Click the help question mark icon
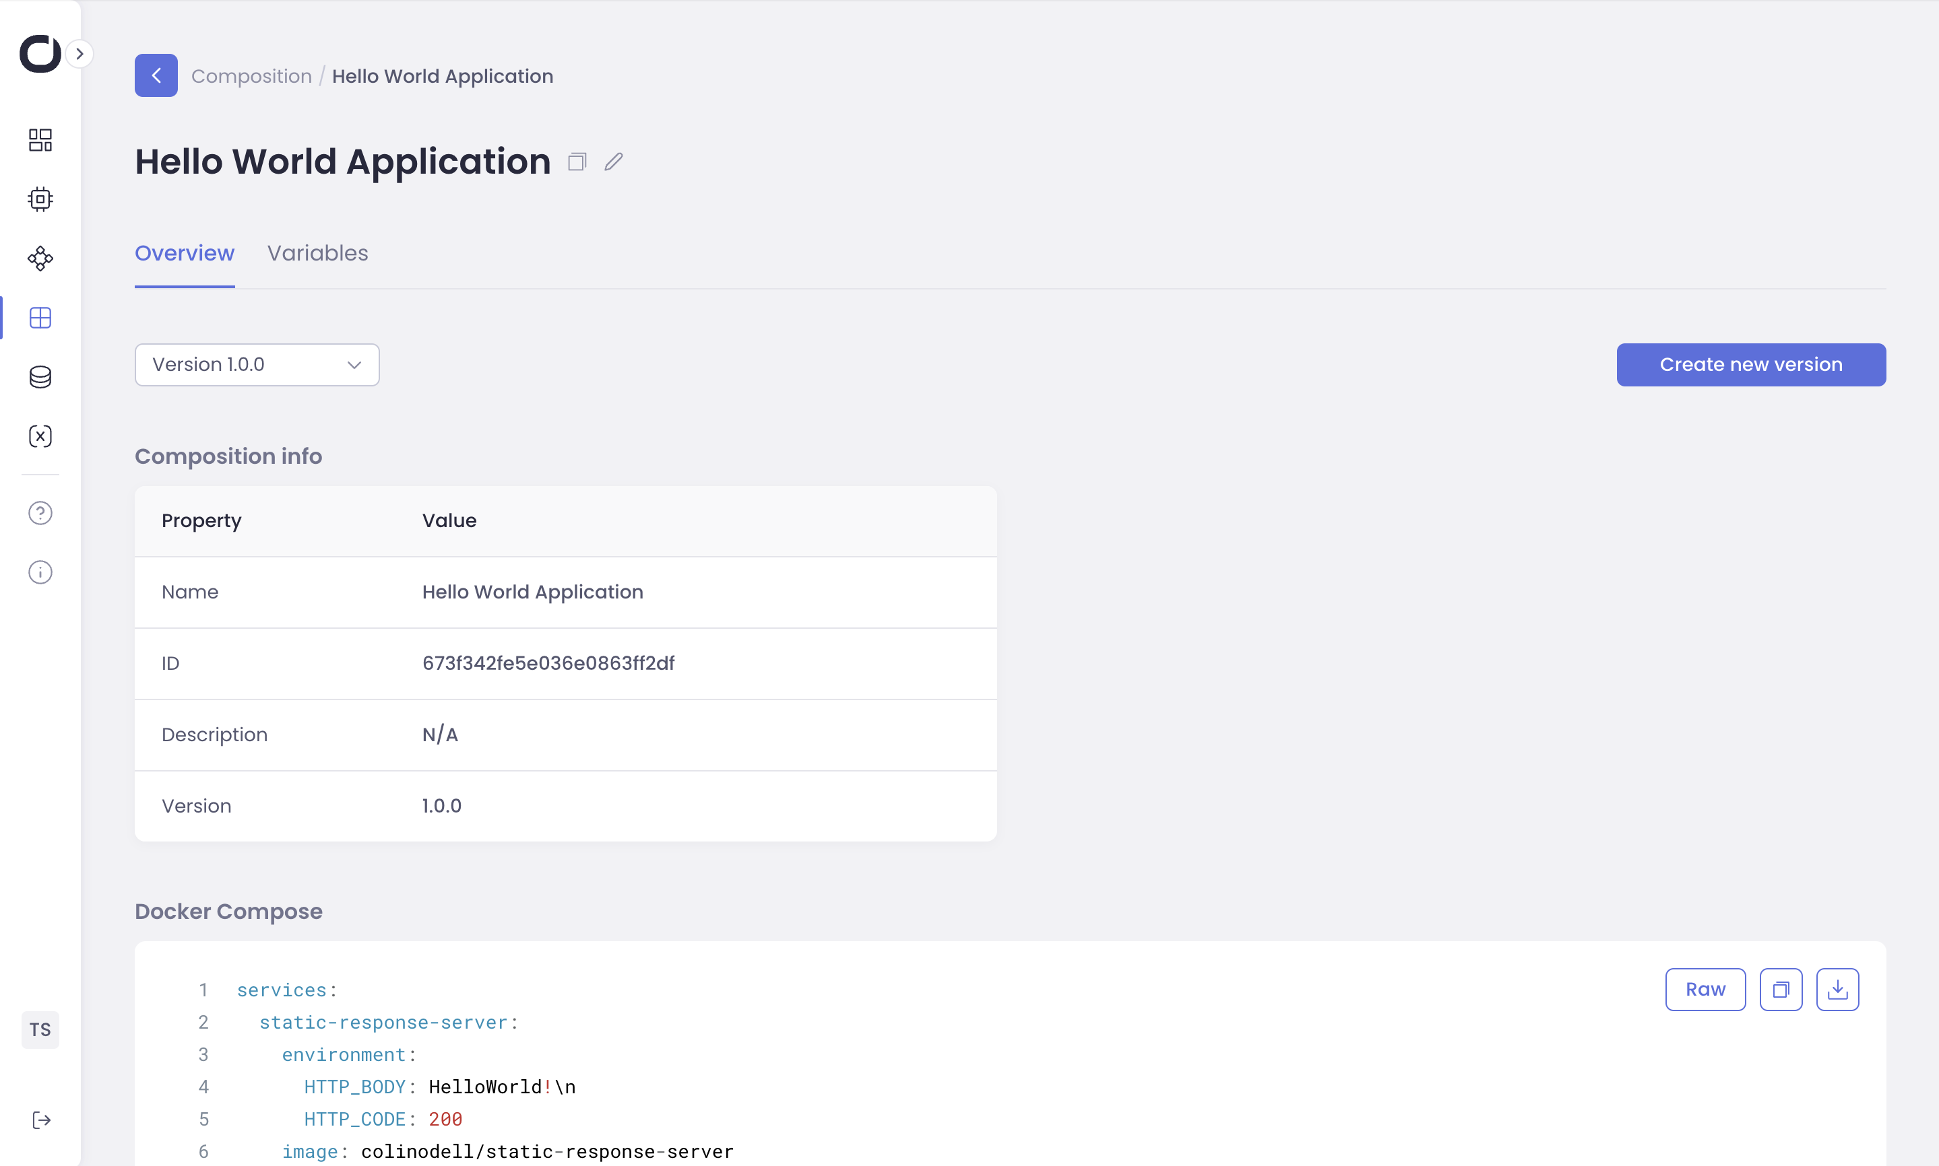The height and width of the screenshot is (1166, 1939). pos(40,513)
